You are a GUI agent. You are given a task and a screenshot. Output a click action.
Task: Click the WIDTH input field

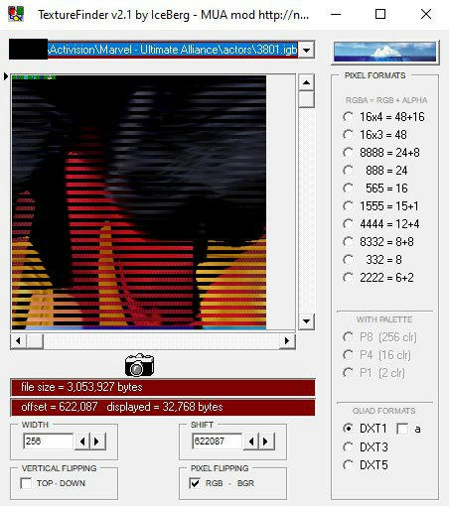[49, 442]
